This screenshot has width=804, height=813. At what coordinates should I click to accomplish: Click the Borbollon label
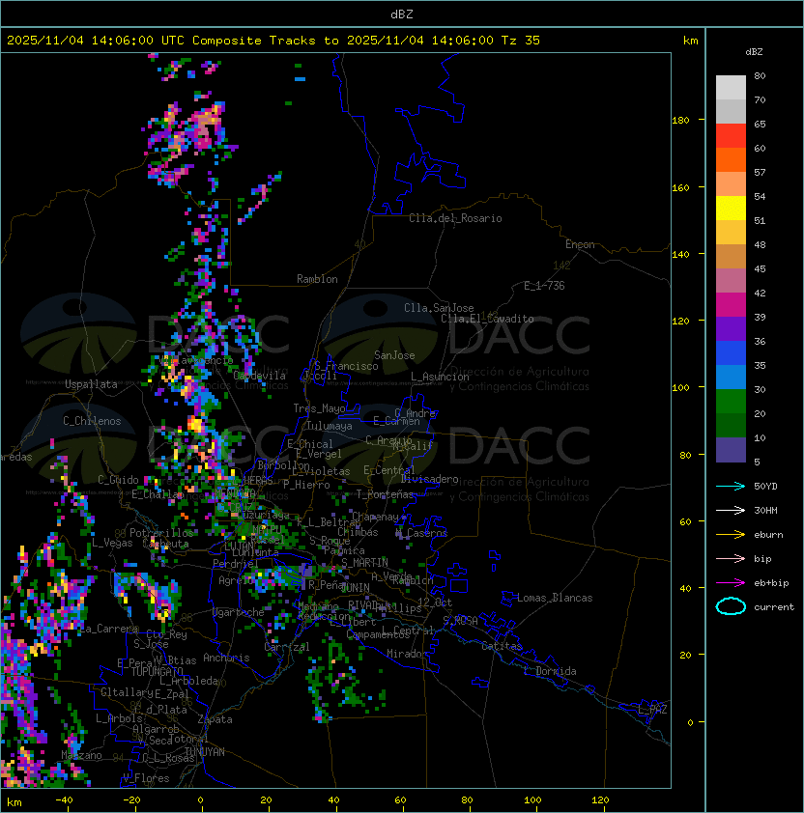point(283,465)
